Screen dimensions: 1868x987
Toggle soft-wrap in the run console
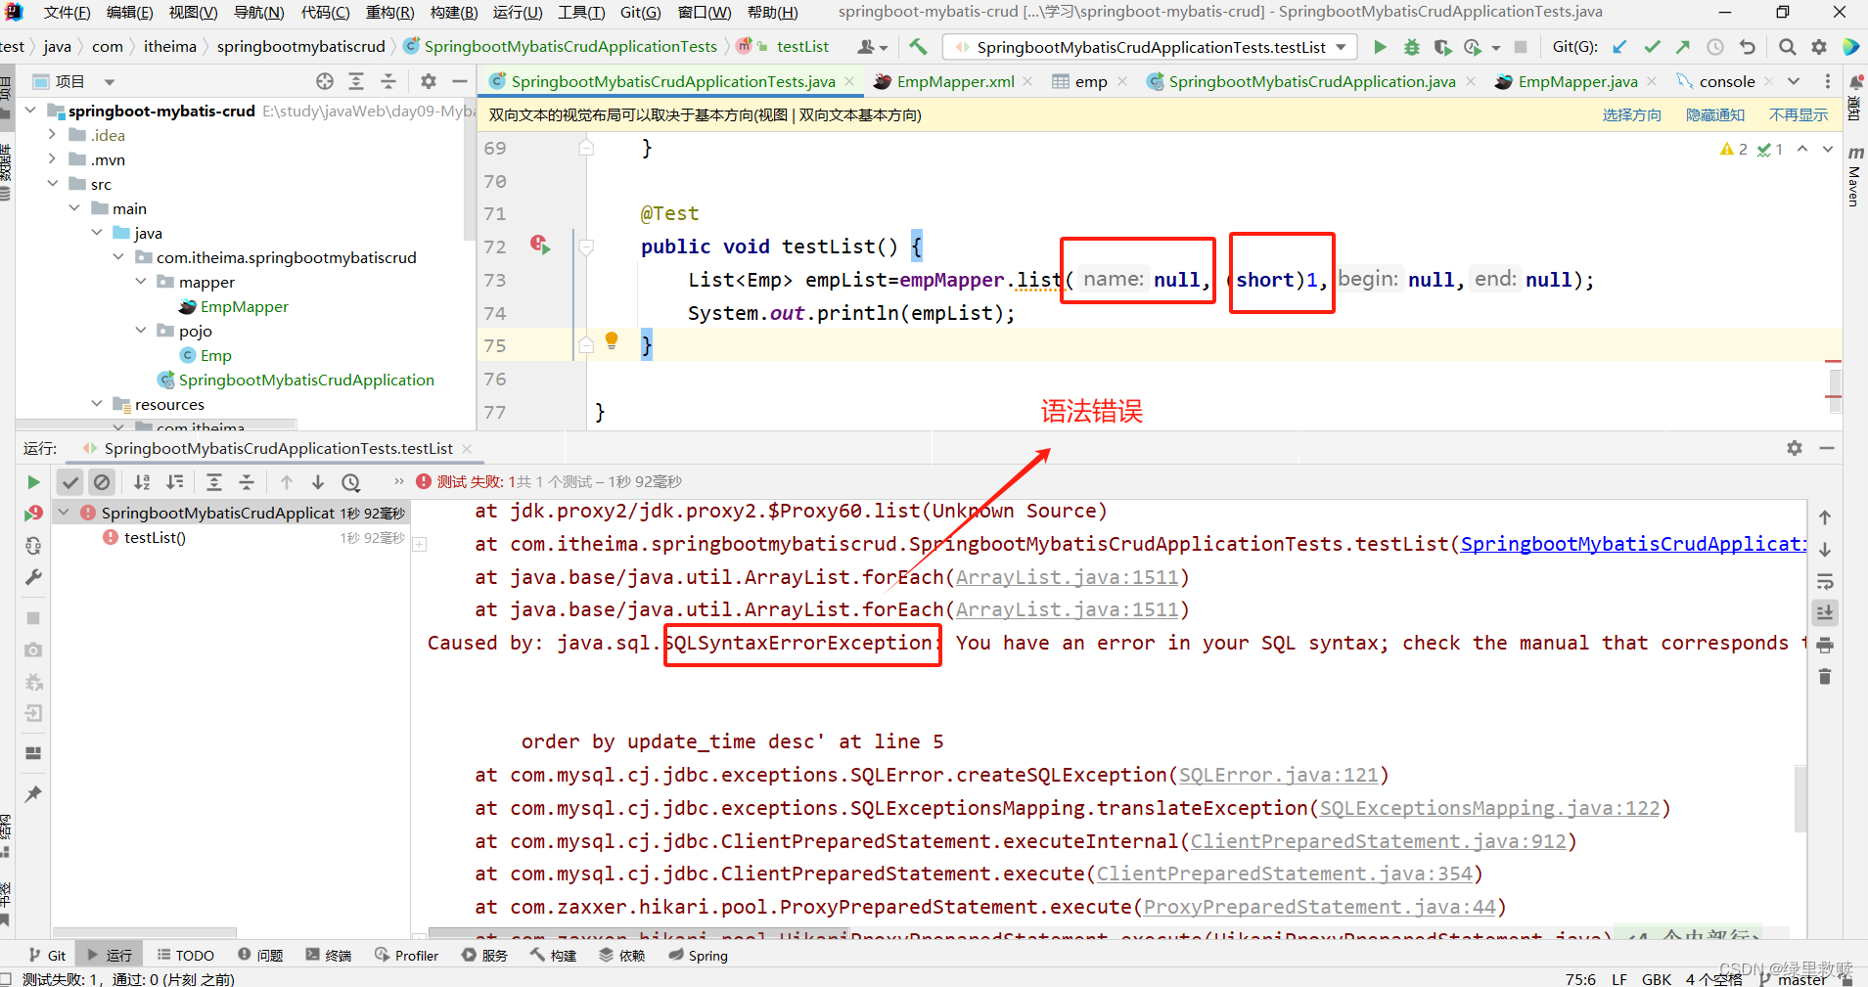tap(1824, 581)
